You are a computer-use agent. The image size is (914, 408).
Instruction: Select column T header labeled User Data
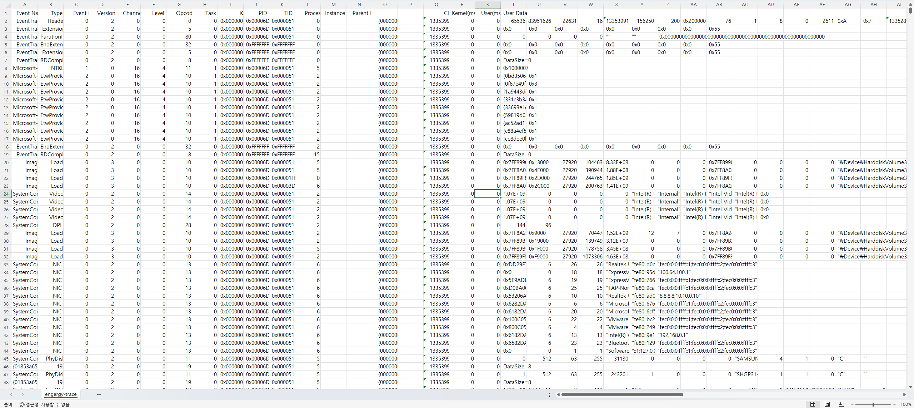(513, 4)
